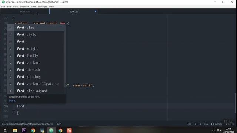Viewport: 237px width, 133px height.
Task: Open the Find menu
Action: [33, 7]
